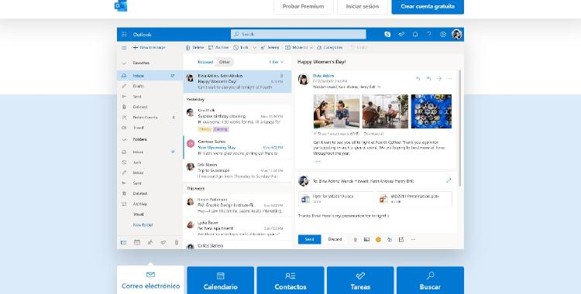Click New message
The width and height of the screenshot is (581, 294).
(x=149, y=47)
